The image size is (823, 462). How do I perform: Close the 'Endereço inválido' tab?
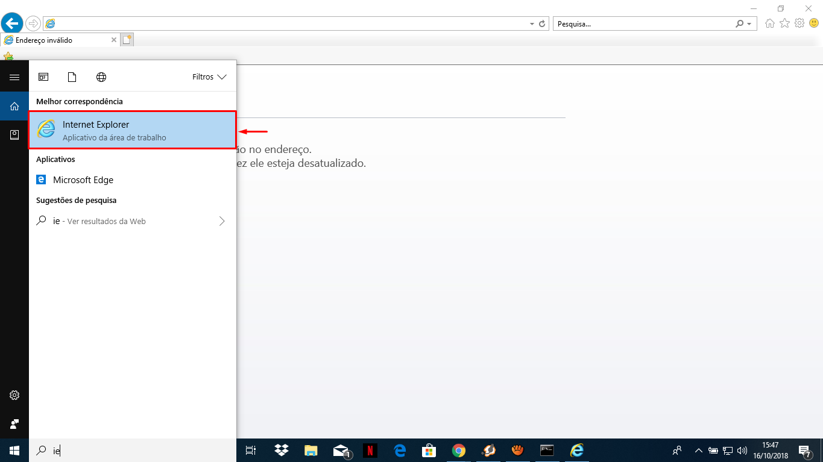click(x=114, y=40)
